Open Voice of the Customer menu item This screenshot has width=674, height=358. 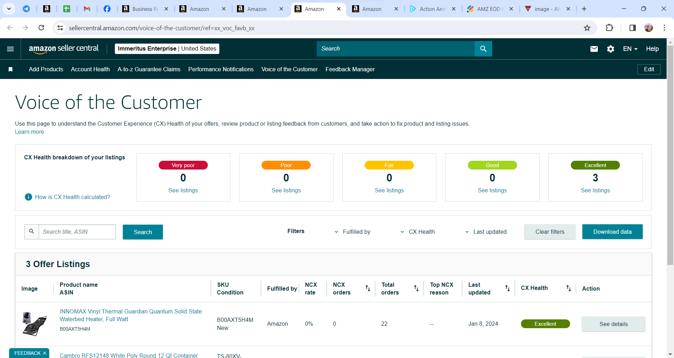tap(290, 69)
